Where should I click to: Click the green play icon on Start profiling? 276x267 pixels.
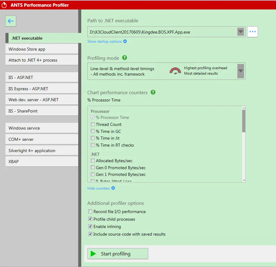point(93,253)
